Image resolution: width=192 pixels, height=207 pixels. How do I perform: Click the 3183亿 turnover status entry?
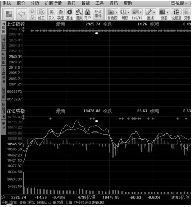pos(179,197)
